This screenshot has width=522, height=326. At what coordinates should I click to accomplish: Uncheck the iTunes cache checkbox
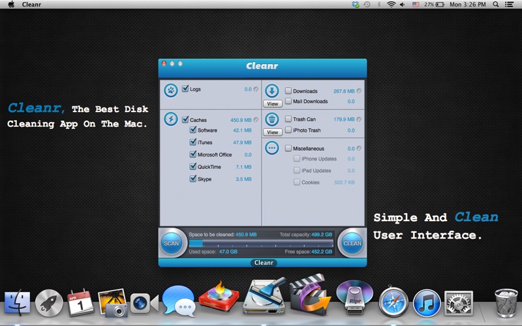point(193,141)
